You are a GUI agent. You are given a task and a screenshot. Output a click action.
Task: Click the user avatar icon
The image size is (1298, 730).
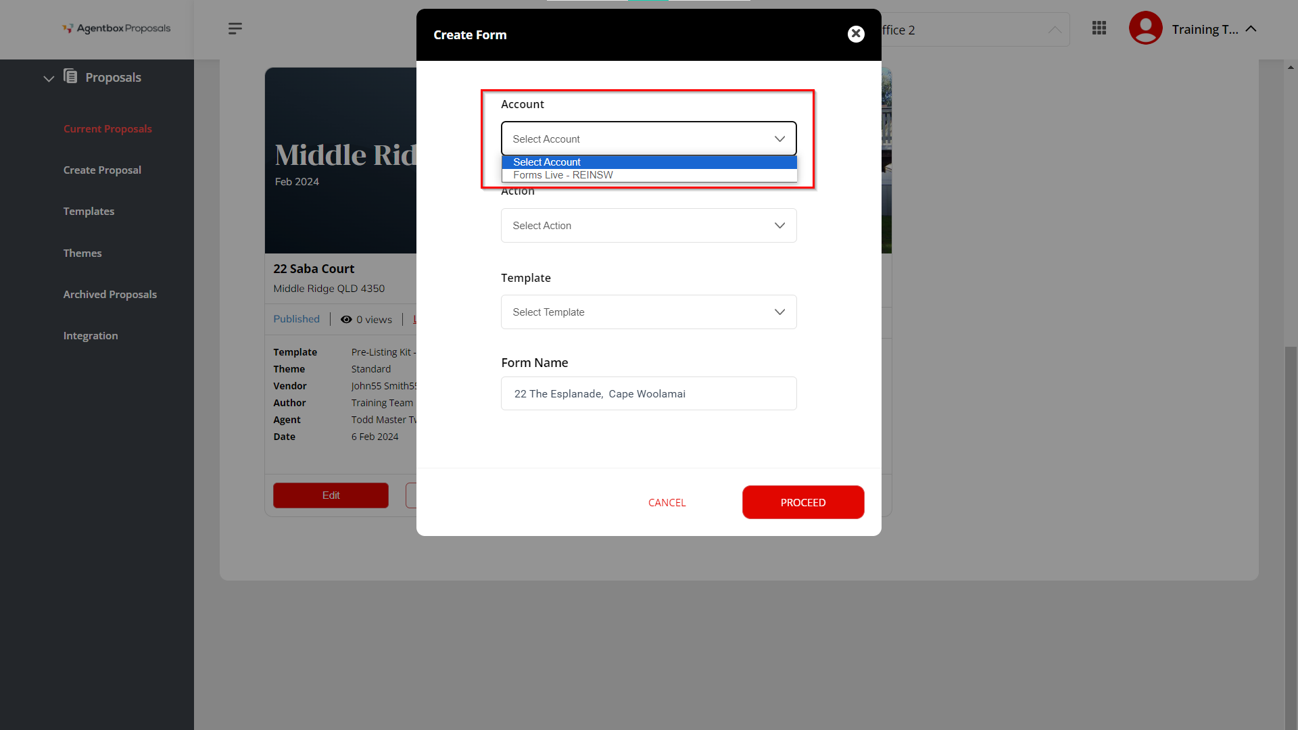click(1145, 28)
